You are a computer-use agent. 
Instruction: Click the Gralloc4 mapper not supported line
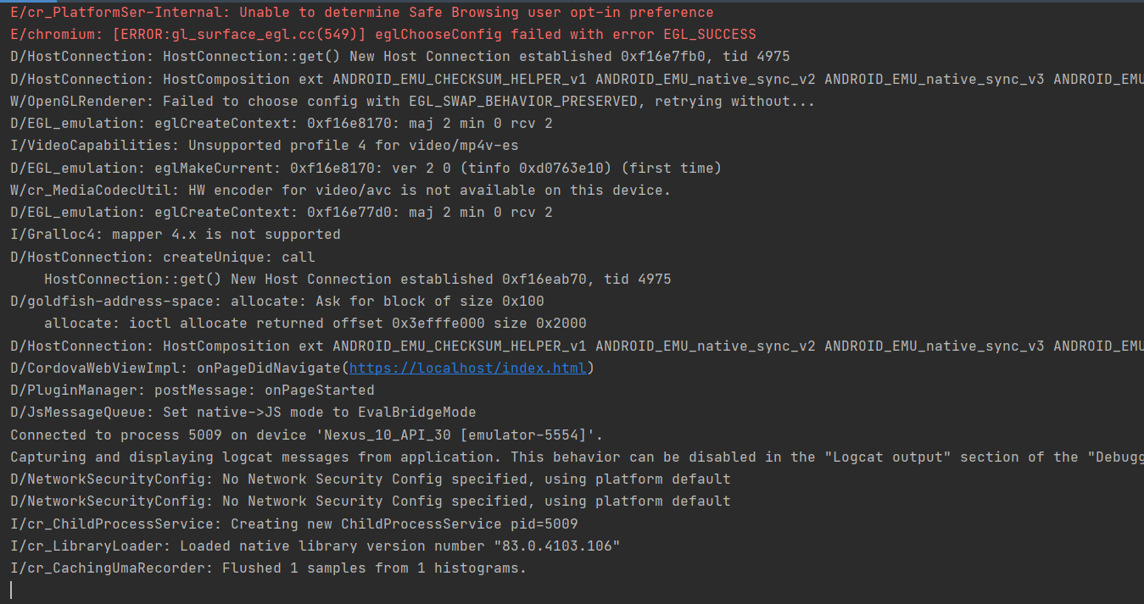click(x=176, y=235)
